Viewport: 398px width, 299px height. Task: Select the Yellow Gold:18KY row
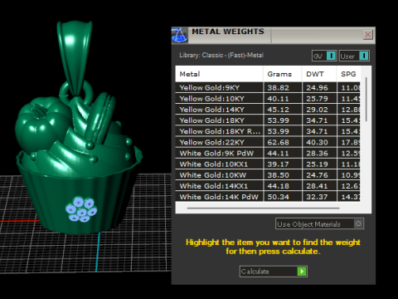pyautogui.click(x=268, y=120)
